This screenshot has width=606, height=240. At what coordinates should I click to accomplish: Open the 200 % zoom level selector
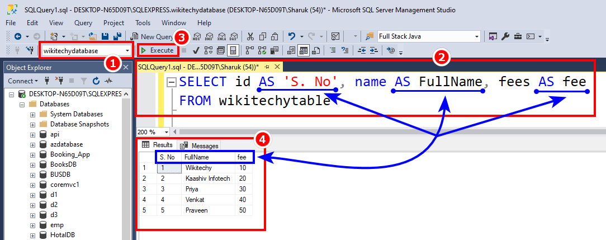coord(167,132)
